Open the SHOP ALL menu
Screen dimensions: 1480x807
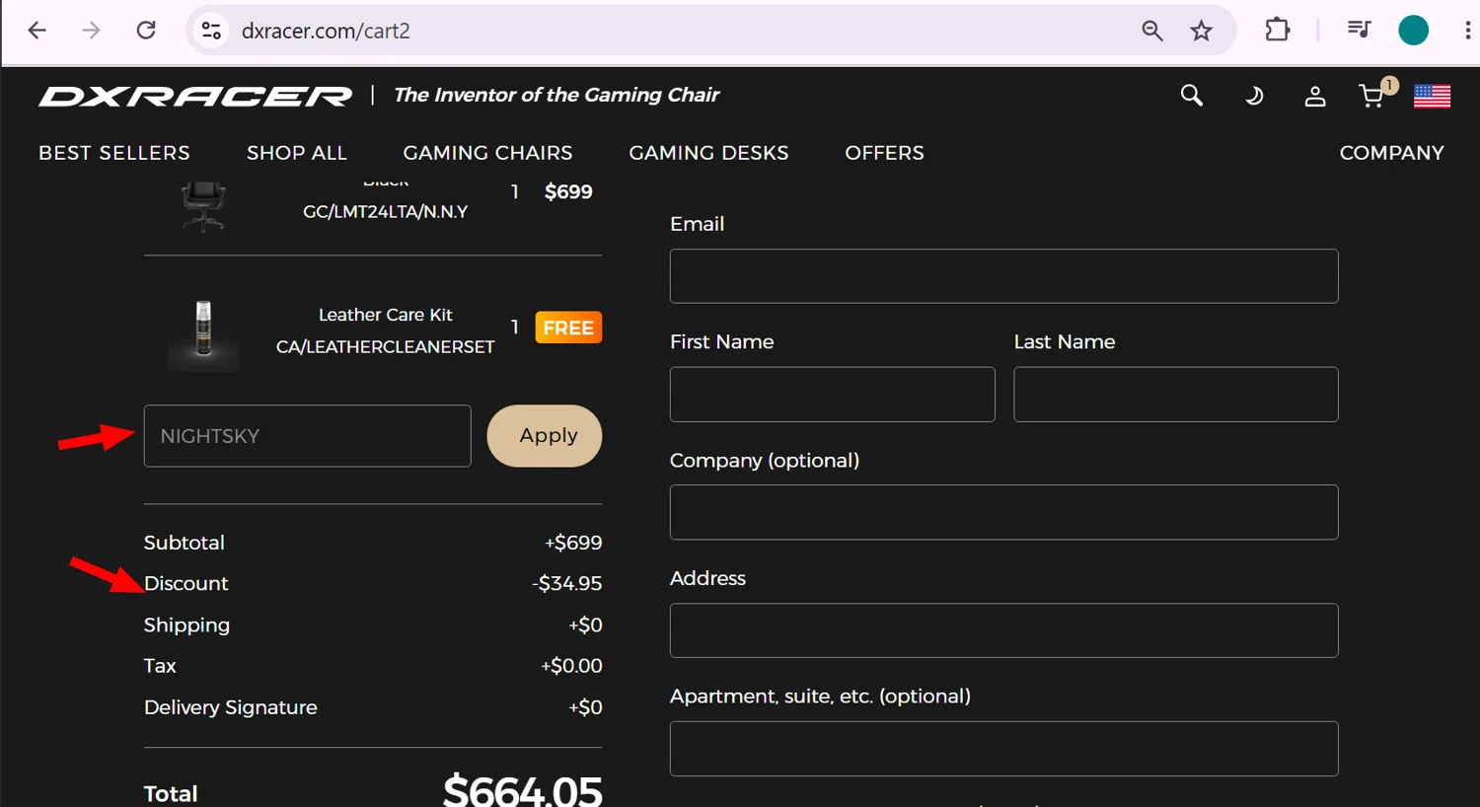(x=297, y=153)
